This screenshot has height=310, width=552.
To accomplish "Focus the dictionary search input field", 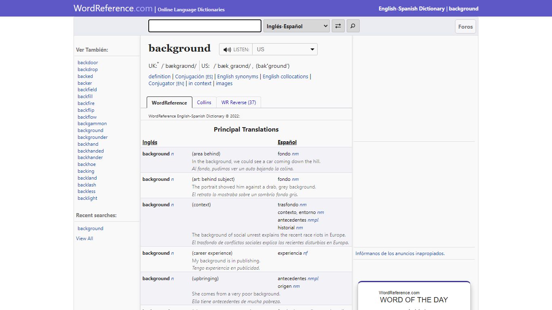I will coord(205,26).
